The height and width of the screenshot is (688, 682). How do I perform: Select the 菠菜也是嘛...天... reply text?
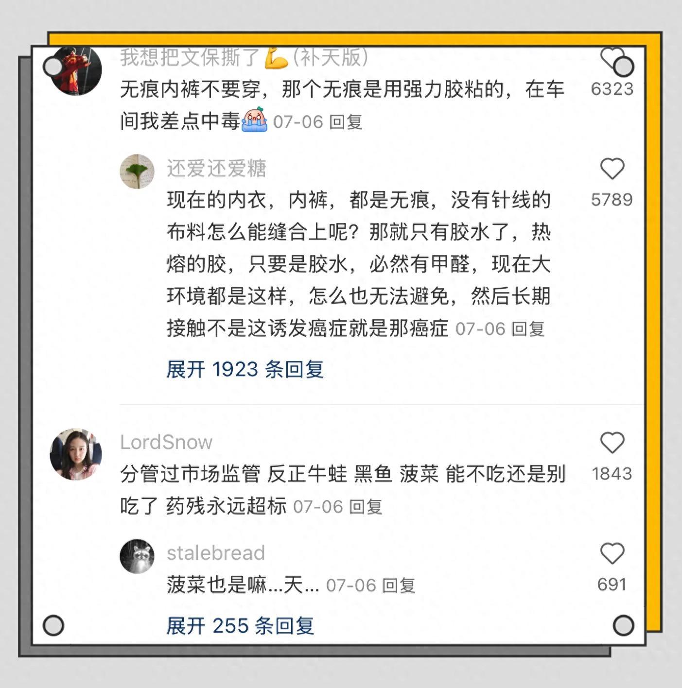(x=243, y=585)
